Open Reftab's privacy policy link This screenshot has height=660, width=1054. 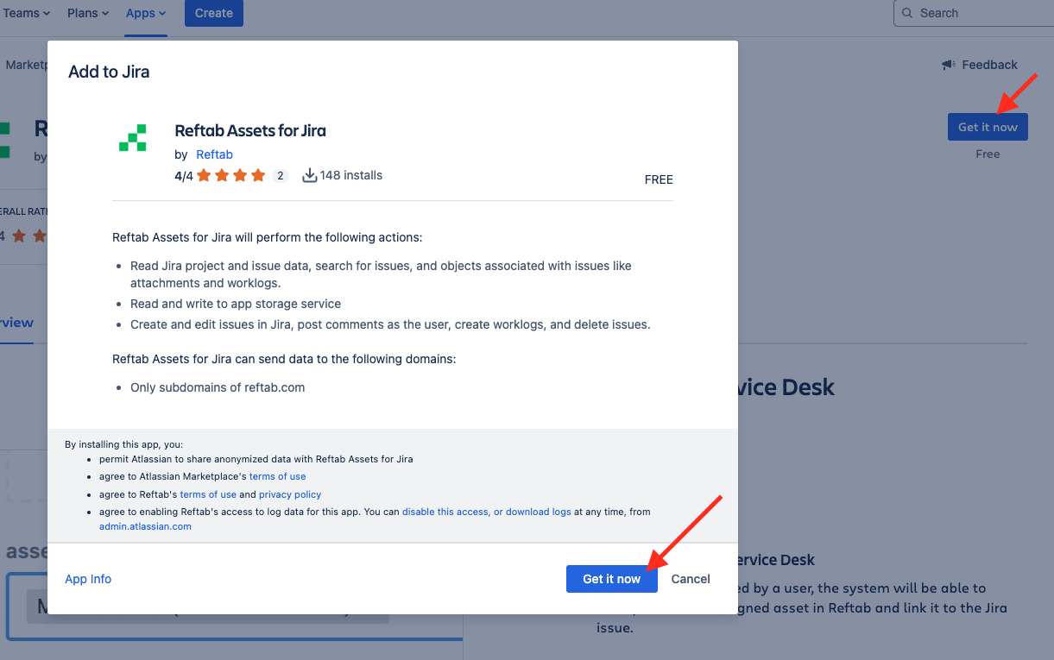(x=290, y=494)
